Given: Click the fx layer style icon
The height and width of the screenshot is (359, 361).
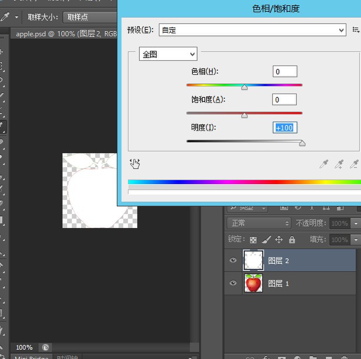Looking at the screenshot, I should (x=266, y=357).
